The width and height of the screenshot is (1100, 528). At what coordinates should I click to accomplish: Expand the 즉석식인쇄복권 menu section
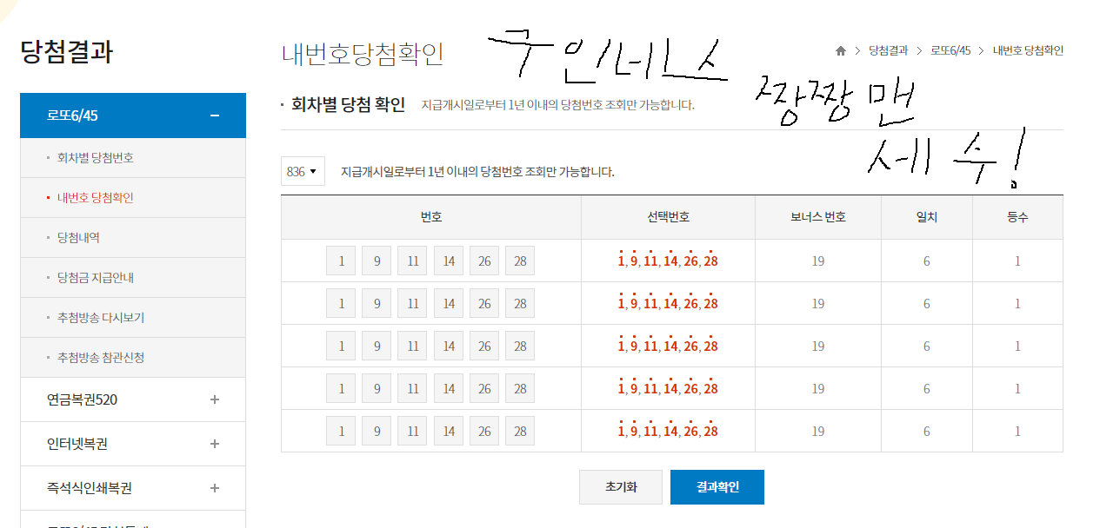tap(215, 488)
